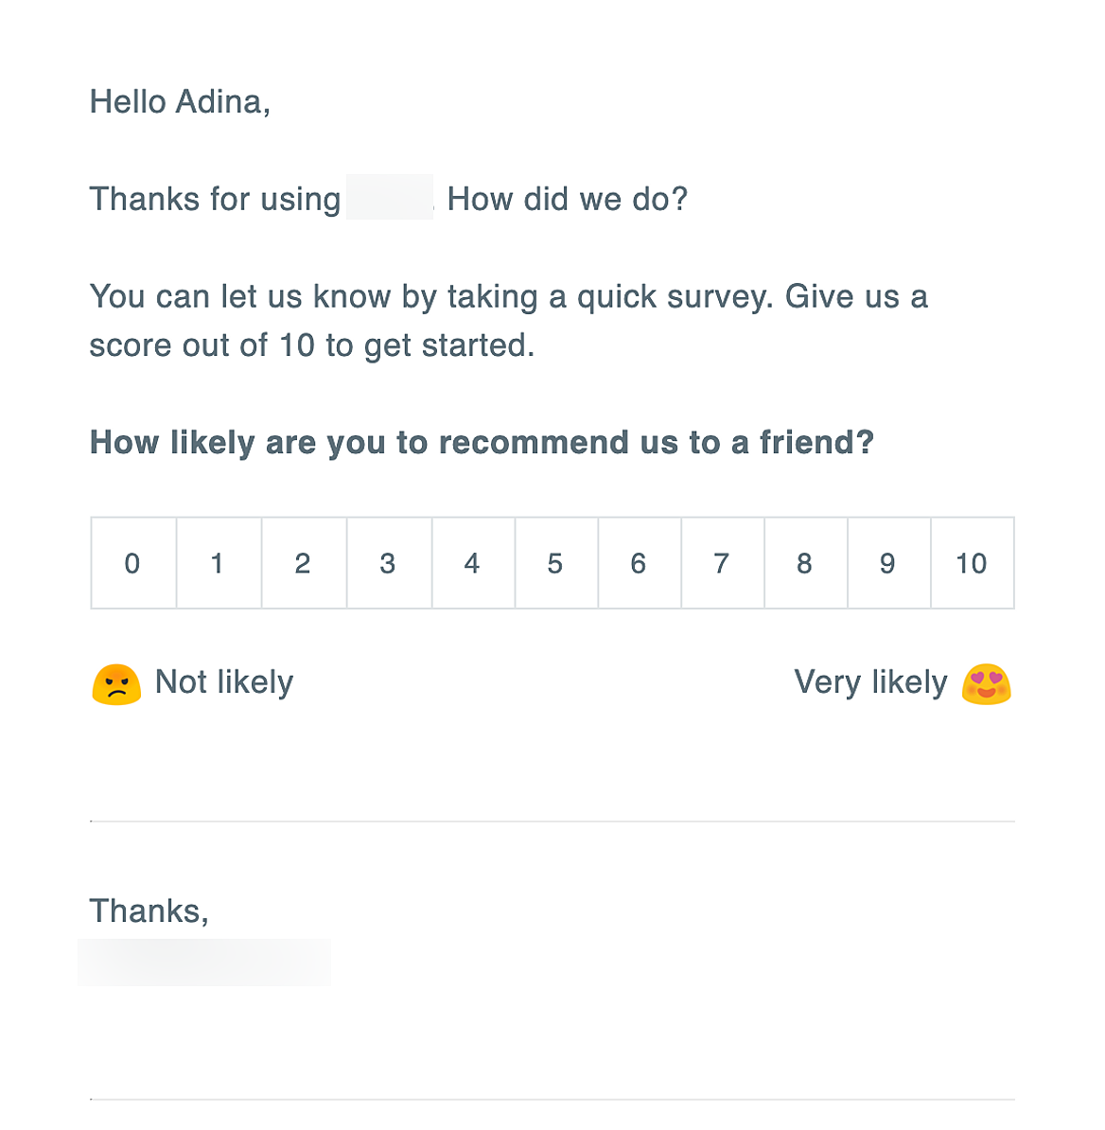The height and width of the screenshot is (1130, 1105).
Task: Pick the middle score 5
Action: point(555,563)
